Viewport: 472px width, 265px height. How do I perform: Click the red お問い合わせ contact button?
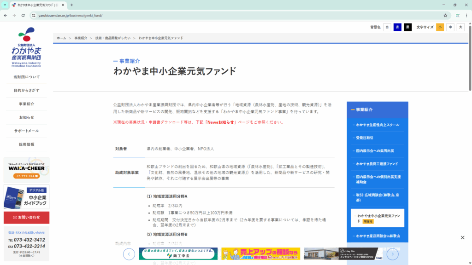[x=26, y=217]
